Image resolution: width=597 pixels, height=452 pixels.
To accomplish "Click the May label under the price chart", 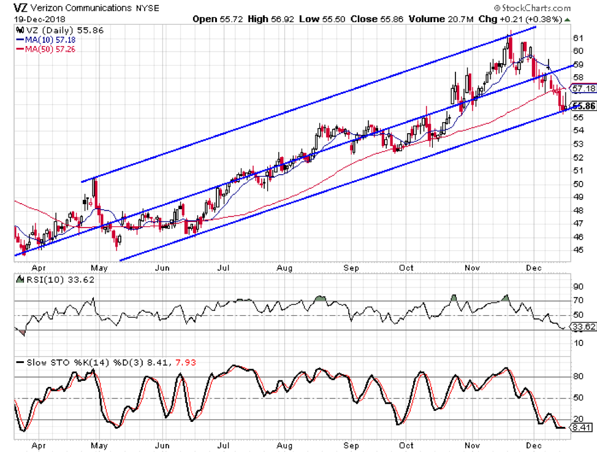I will [x=99, y=268].
